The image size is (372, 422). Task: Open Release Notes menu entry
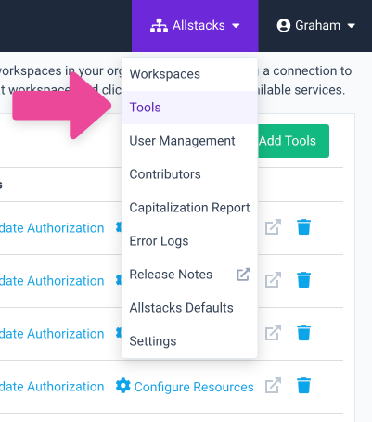(x=189, y=275)
